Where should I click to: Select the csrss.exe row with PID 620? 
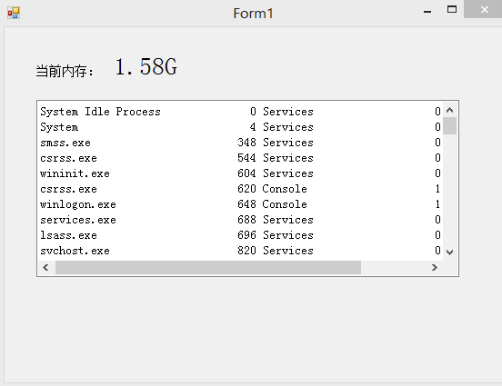[x=240, y=189]
